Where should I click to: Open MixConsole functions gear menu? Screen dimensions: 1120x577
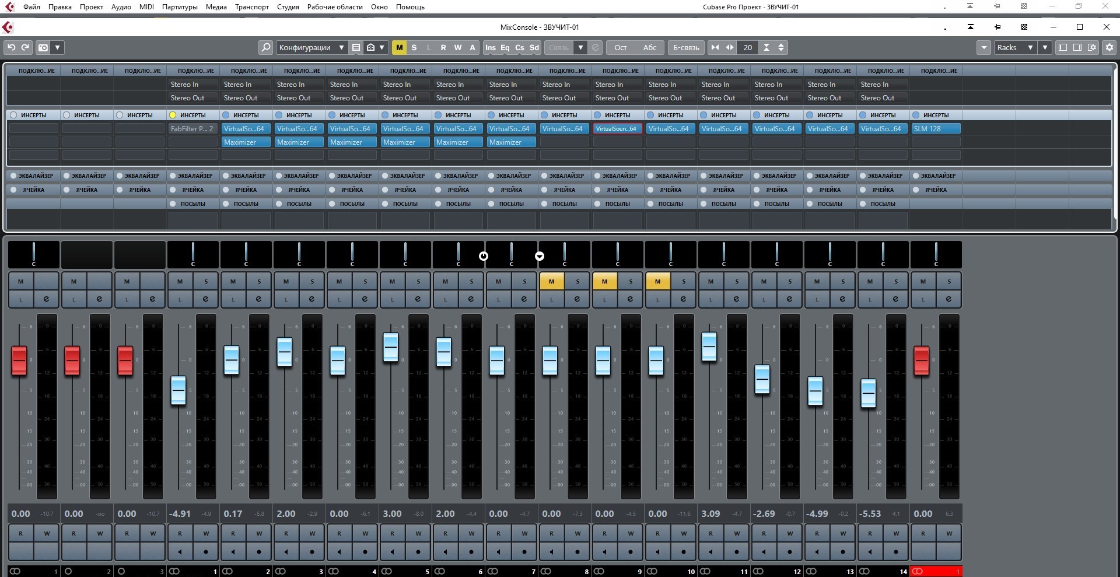pos(1109,47)
